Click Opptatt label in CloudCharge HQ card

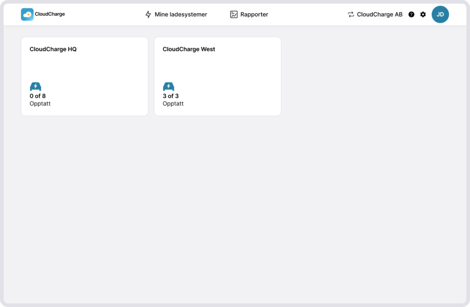[x=40, y=104]
